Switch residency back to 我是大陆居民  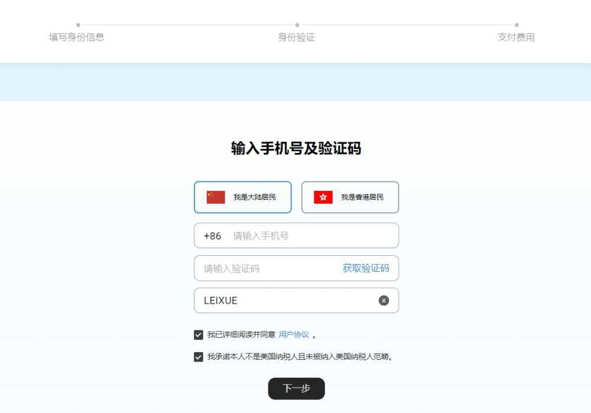[242, 197]
